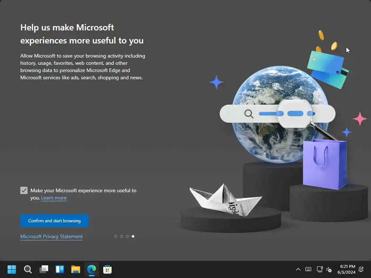Screen dimensions: 371x278
Task: Open network status tray icon
Action: coord(320,269)
